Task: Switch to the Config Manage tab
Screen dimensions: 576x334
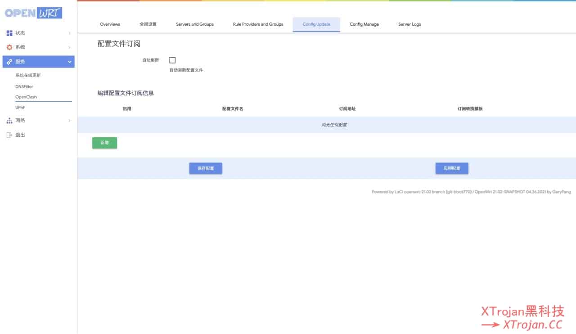Action: coord(364,24)
